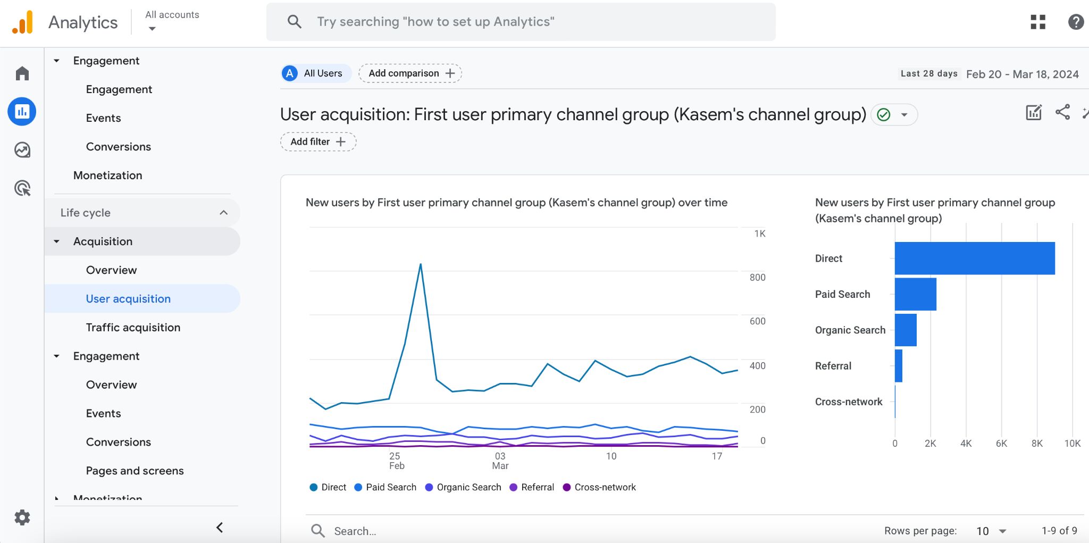Open the Explore section icon
Viewport: 1089px width, 543px height.
(22, 150)
